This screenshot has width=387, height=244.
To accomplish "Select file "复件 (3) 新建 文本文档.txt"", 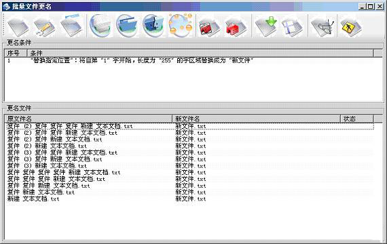I will (x=47, y=166).
